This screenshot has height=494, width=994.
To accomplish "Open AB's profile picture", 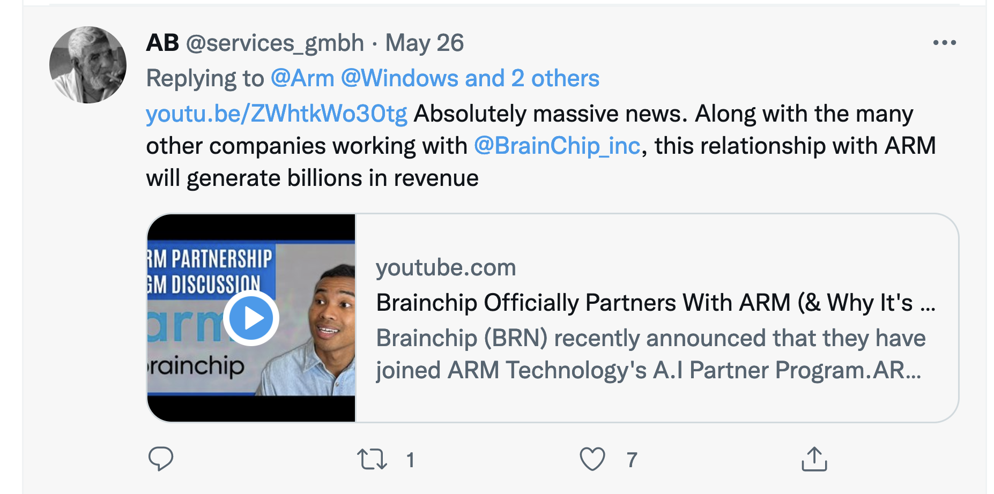I will [x=88, y=65].
